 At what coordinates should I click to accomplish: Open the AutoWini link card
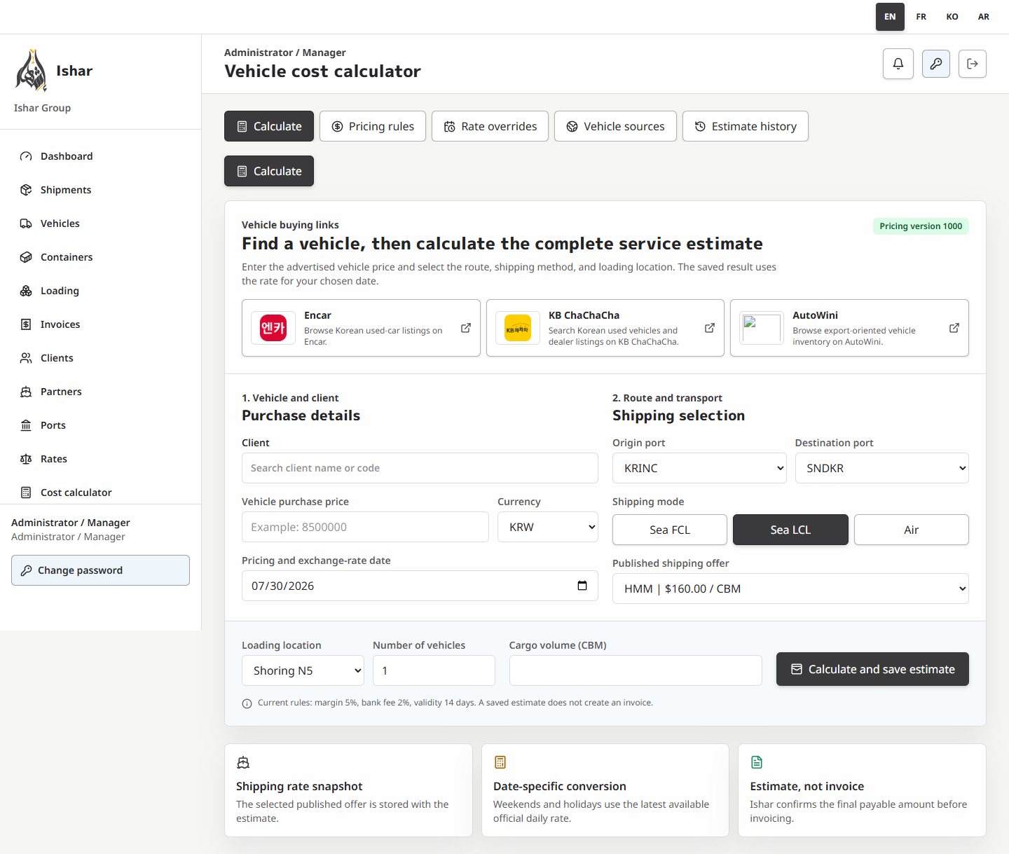[849, 328]
